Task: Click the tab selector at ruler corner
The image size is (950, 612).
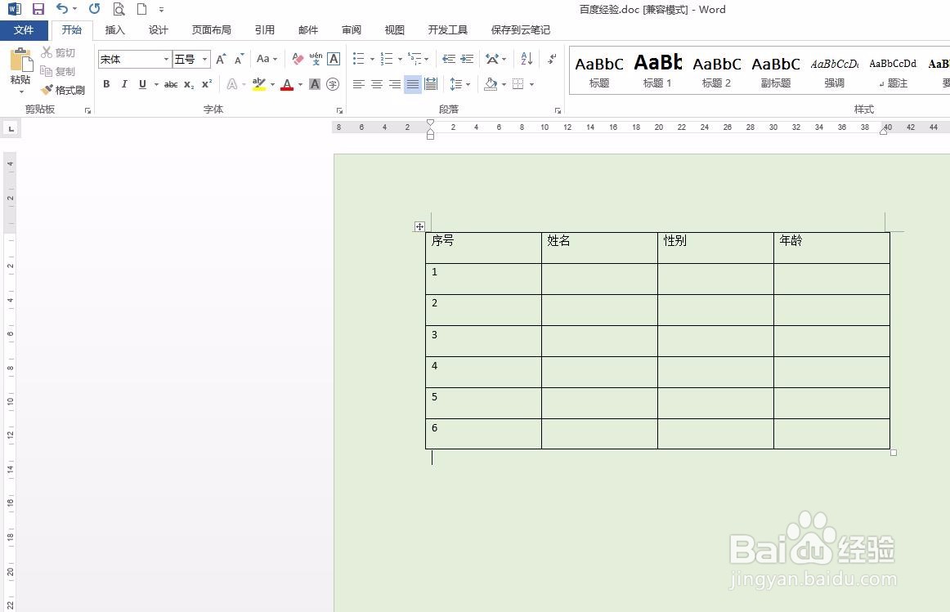Action: tap(11, 128)
